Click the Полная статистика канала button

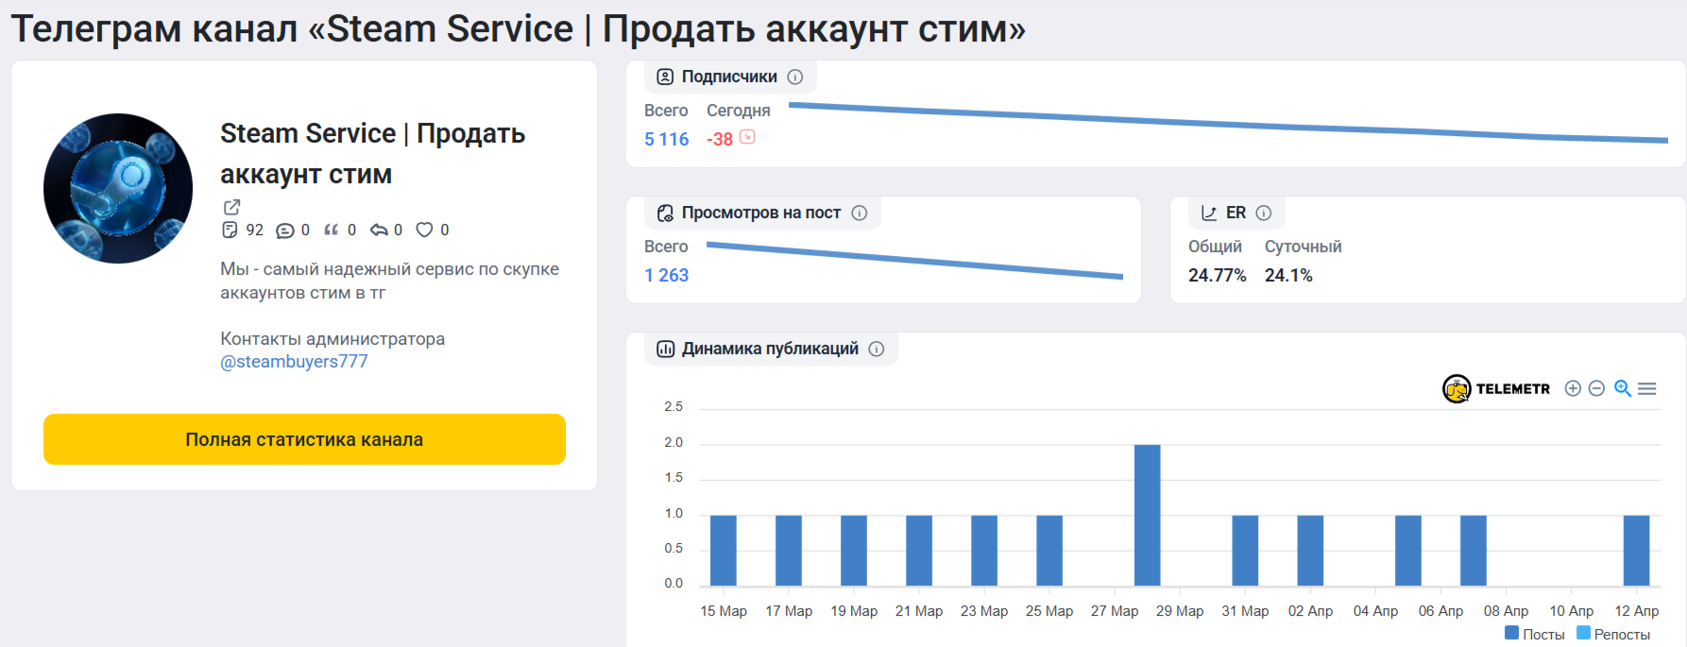(304, 439)
